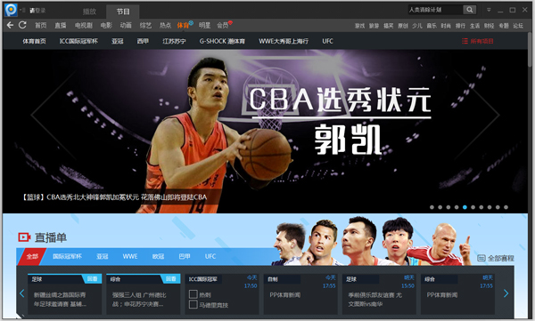Image resolution: width=535 pixels, height=321 pixels.
Task: Open the 论坛 link in top right nav
Action: (x=518, y=26)
